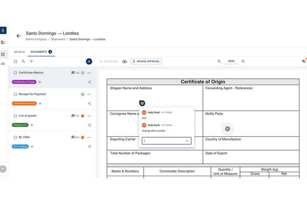Expand more options for List of goods

tap(89, 116)
